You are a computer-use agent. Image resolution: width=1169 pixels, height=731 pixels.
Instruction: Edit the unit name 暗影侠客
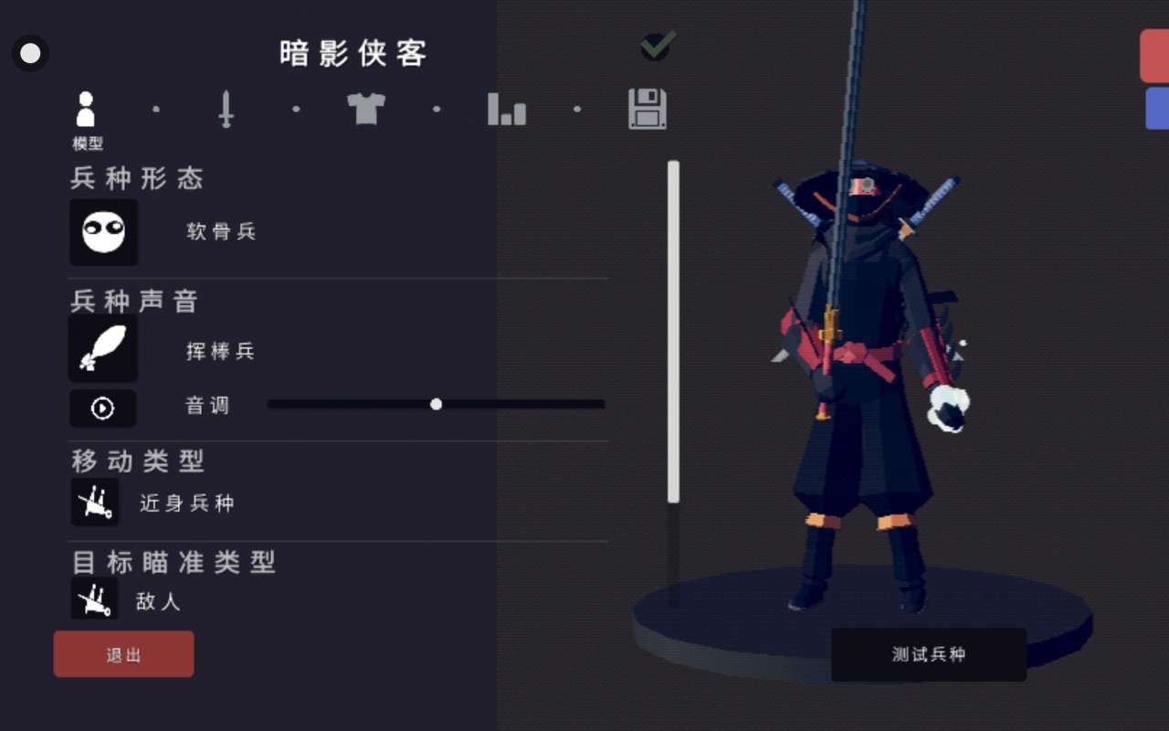pos(353,53)
